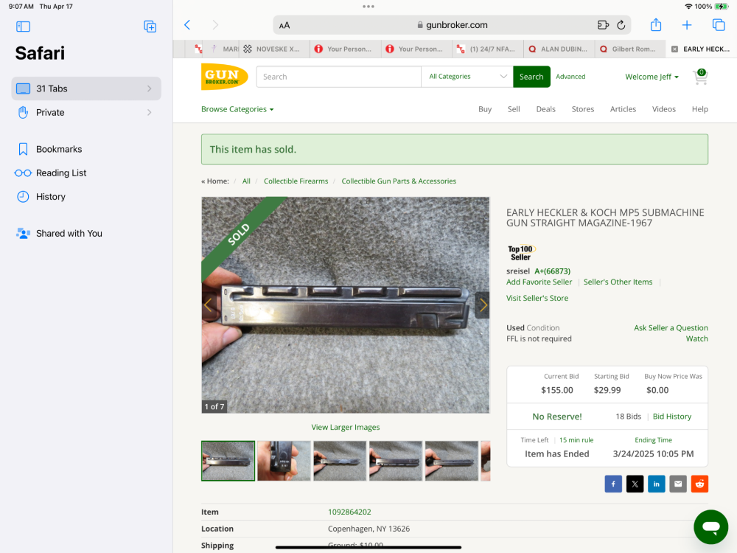
Task: Open Shared with You
Action: click(x=69, y=233)
